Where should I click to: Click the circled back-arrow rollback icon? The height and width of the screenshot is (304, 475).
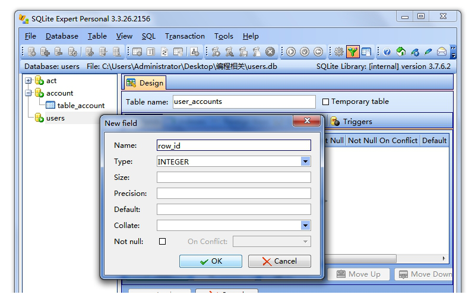318,52
